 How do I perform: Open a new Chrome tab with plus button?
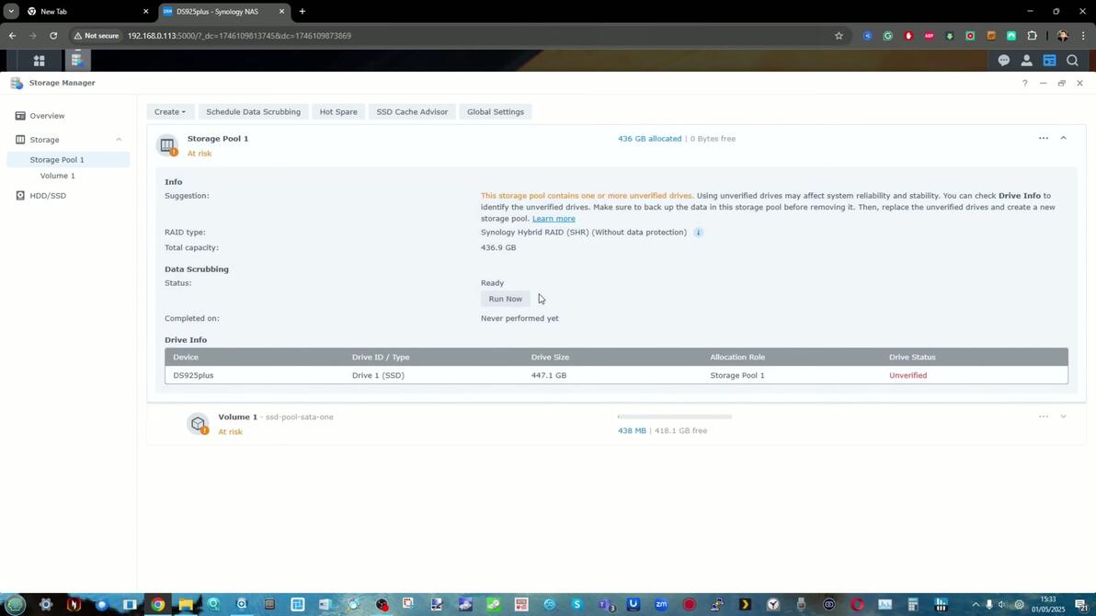point(302,11)
